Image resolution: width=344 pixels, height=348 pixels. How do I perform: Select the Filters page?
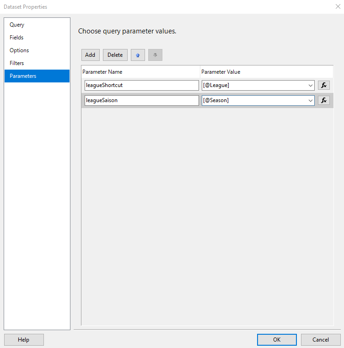pos(17,63)
